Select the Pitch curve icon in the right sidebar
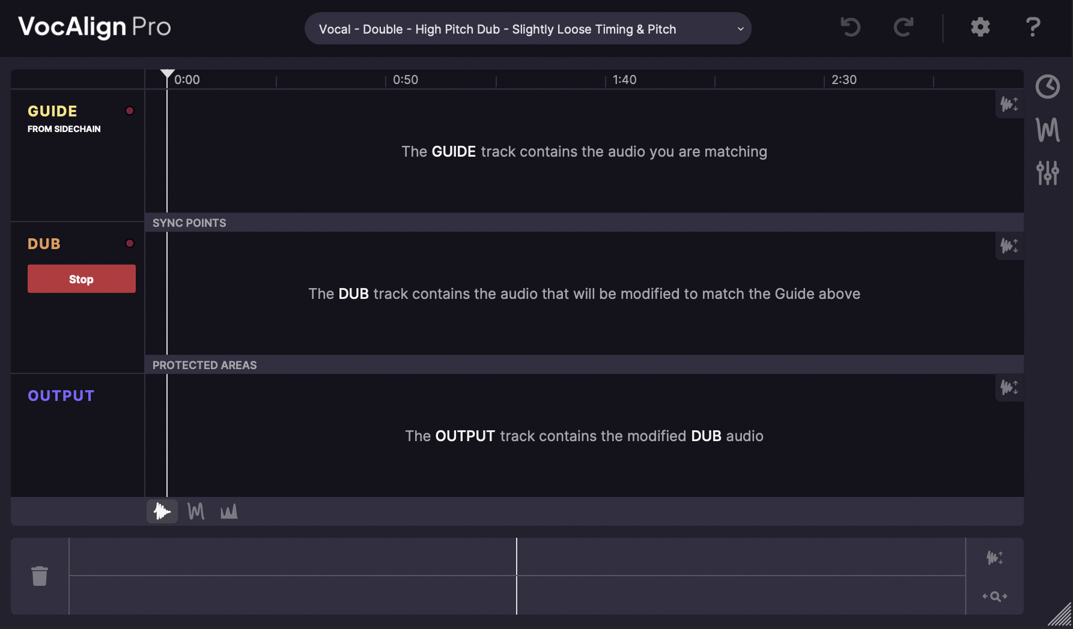The image size is (1073, 629). (x=1048, y=129)
